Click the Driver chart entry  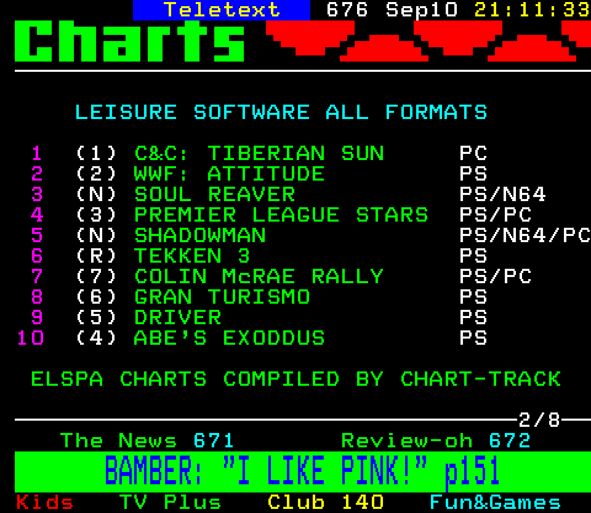[x=178, y=318]
